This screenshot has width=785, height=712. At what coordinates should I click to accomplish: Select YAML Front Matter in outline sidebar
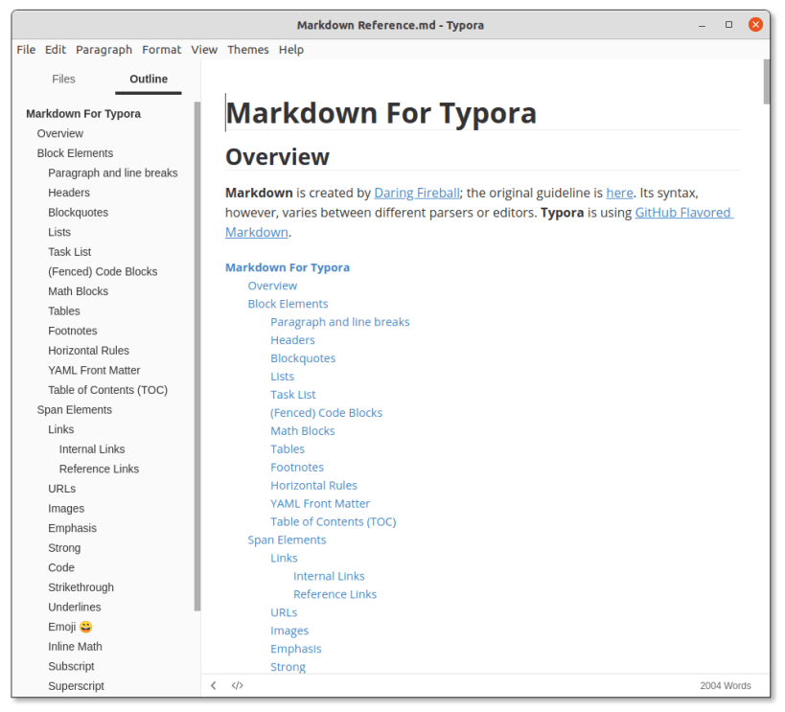tap(94, 371)
